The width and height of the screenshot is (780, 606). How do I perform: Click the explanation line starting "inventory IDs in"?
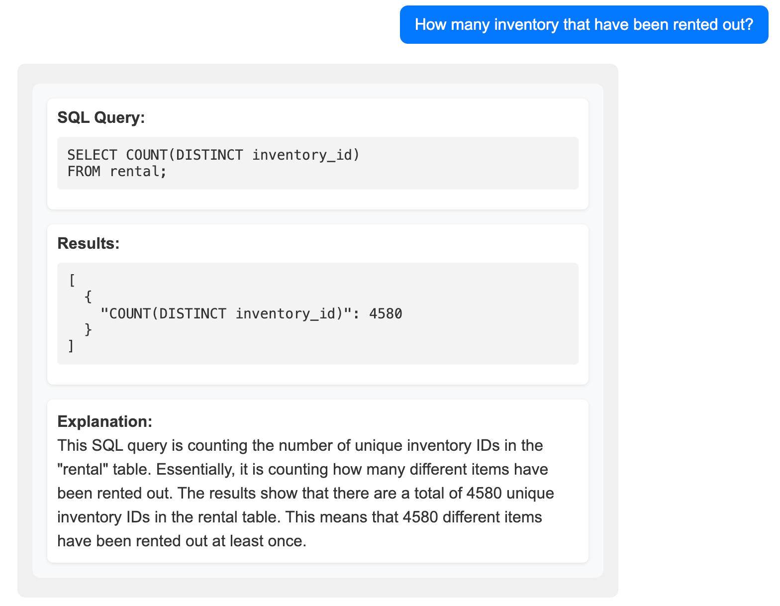coord(299,517)
